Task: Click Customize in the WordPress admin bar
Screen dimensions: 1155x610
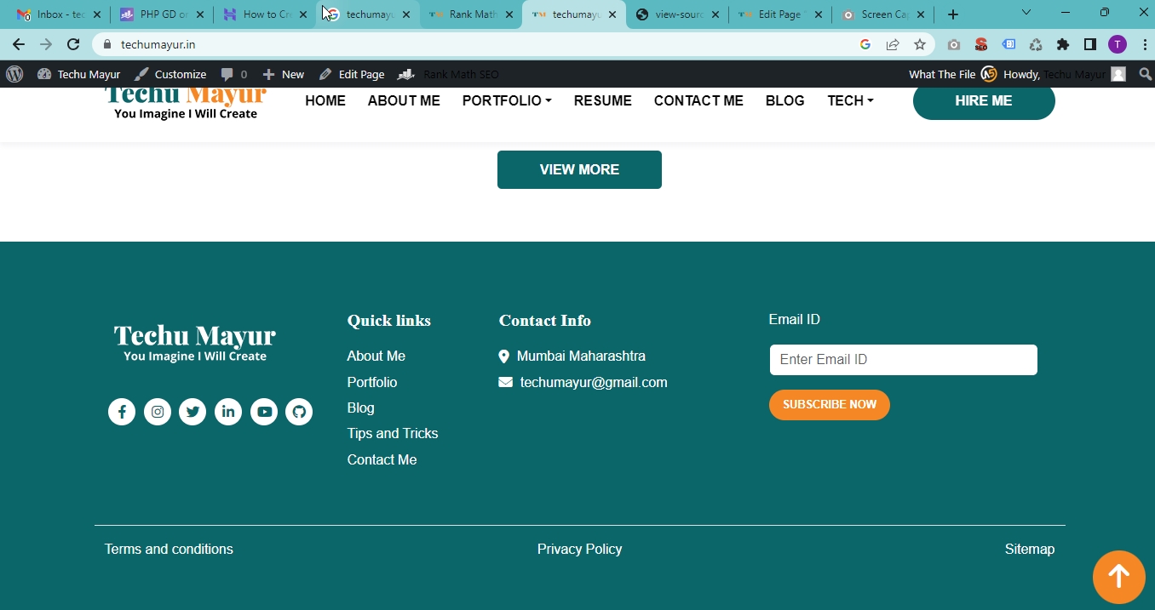Action: [x=170, y=74]
